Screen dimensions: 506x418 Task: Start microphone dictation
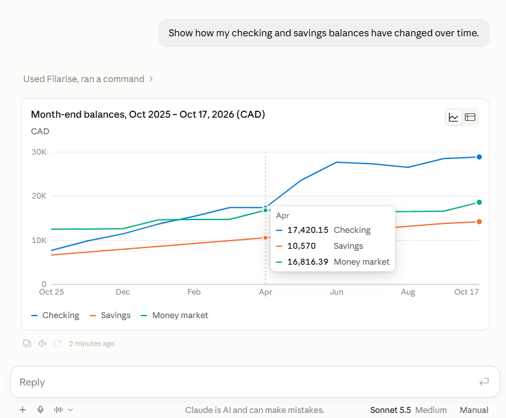point(40,410)
